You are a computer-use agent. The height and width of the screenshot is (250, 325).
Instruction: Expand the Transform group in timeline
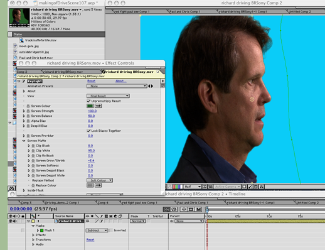tap(33, 239)
